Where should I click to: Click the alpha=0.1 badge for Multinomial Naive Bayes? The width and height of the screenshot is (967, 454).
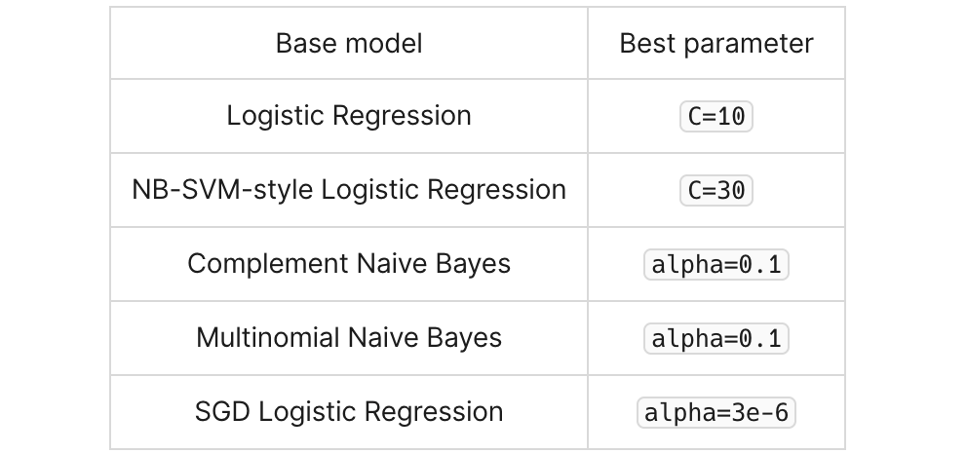[716, 338]
